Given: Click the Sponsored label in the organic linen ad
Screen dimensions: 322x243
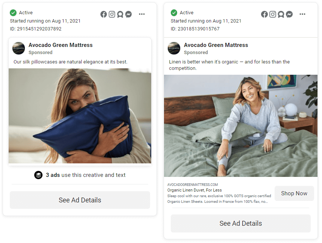Looking at the screenshot, I should tap(196, 53).
